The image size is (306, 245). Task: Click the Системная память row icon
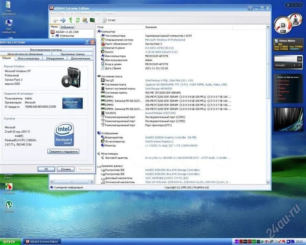click(103, 93)
